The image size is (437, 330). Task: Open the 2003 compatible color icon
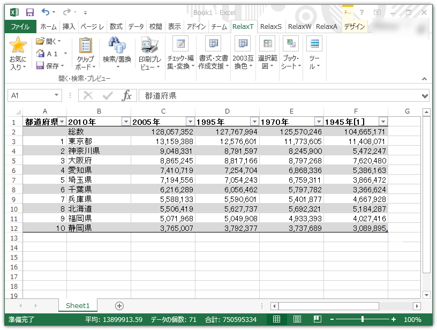click(243, 43)
